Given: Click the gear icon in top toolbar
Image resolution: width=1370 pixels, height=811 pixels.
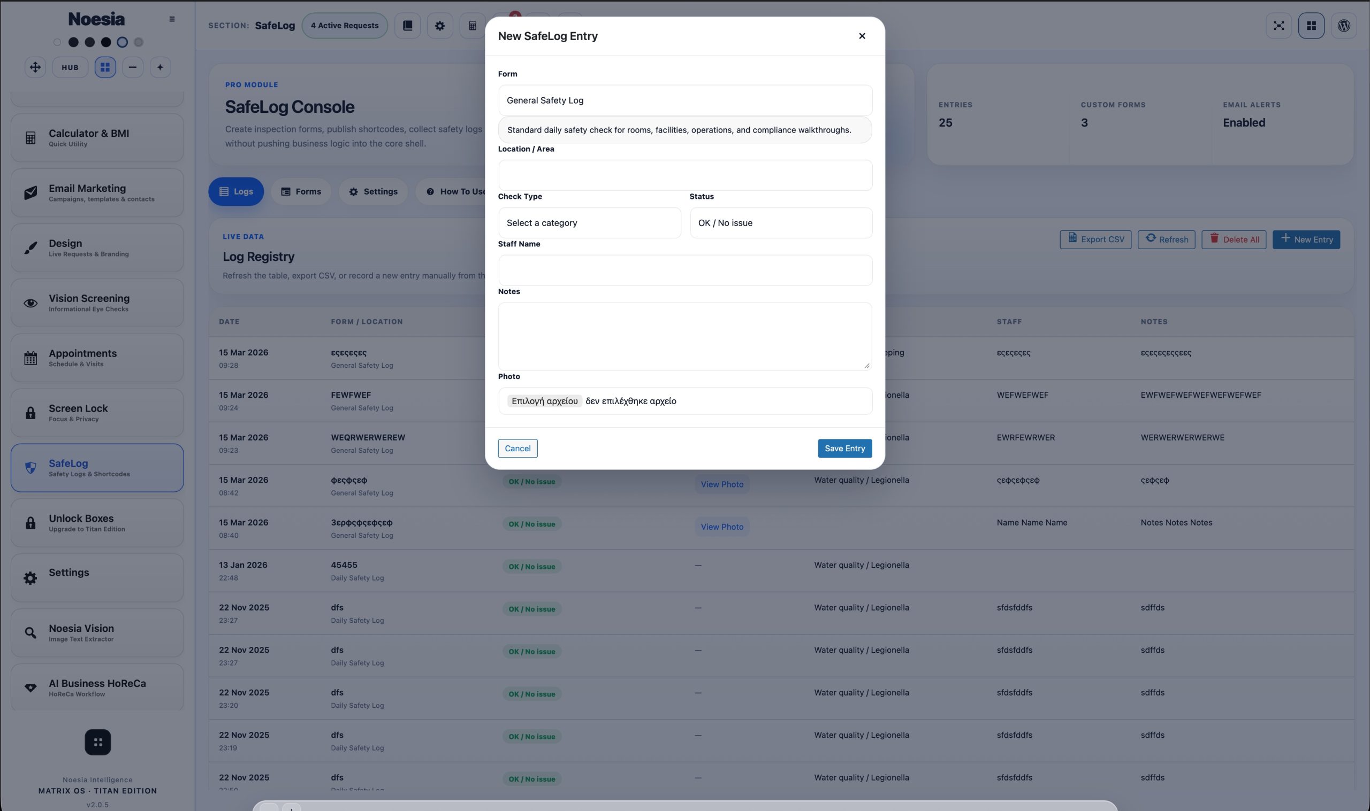Looking at the screenshot, I should (440, 26).
